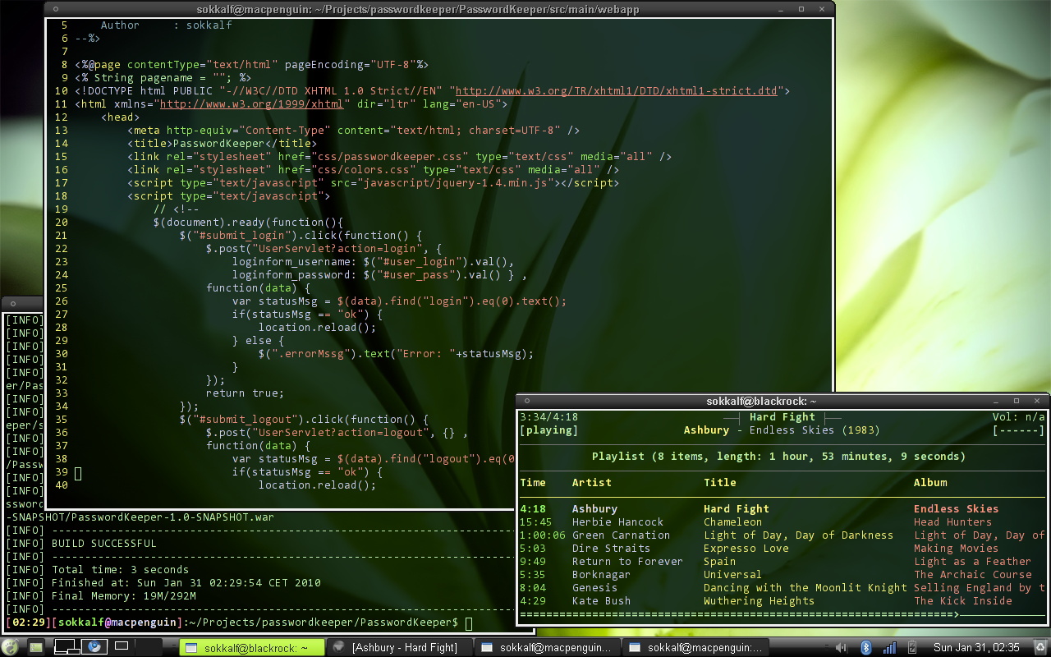The width and height of the screenshot is (1051, 657).
Task: Click the currently playing Ashbury playlist row
Action: tap(783, 509)
